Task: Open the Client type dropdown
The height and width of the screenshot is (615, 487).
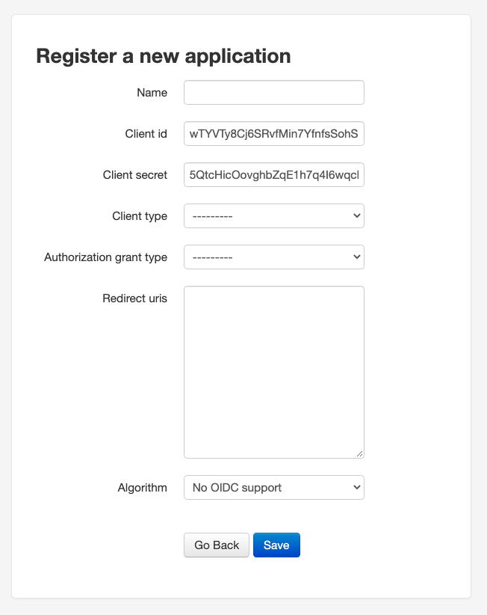Action: (x=273, y=215)
